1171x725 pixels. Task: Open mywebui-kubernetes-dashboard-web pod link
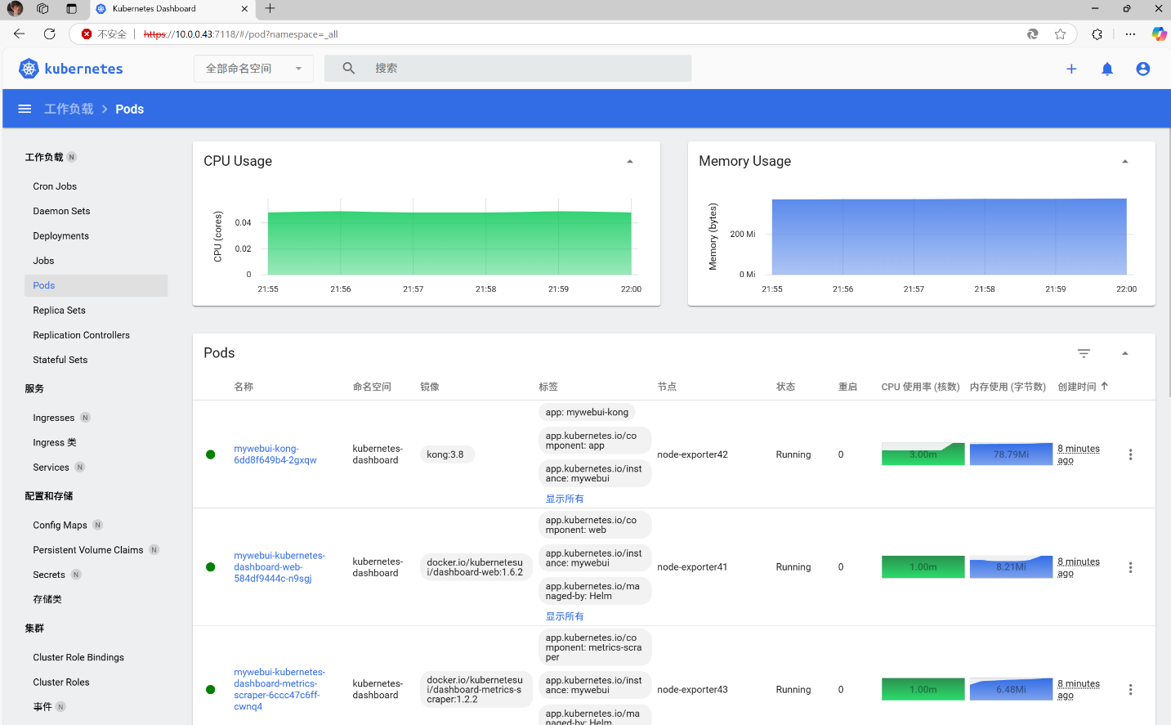coord(279,567)
